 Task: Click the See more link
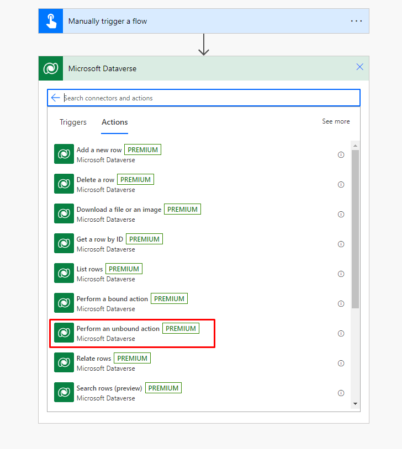click(336, 121)
